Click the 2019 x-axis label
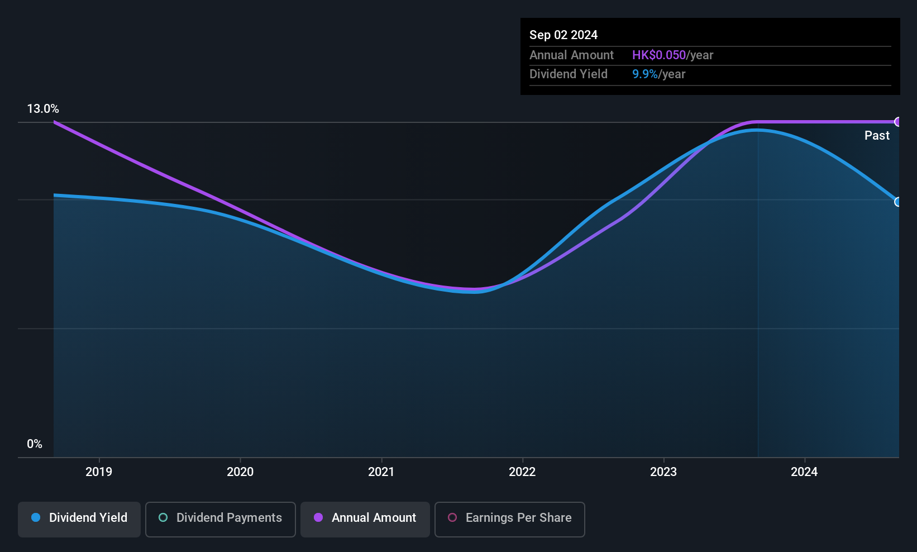This screenshot has height=552, width=917. pyautogui.click(x=99, y=472)
